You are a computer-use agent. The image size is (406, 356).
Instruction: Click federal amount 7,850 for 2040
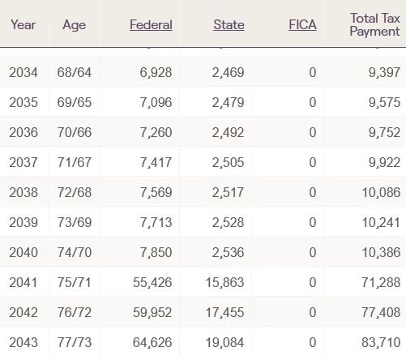tap(156, 252)
